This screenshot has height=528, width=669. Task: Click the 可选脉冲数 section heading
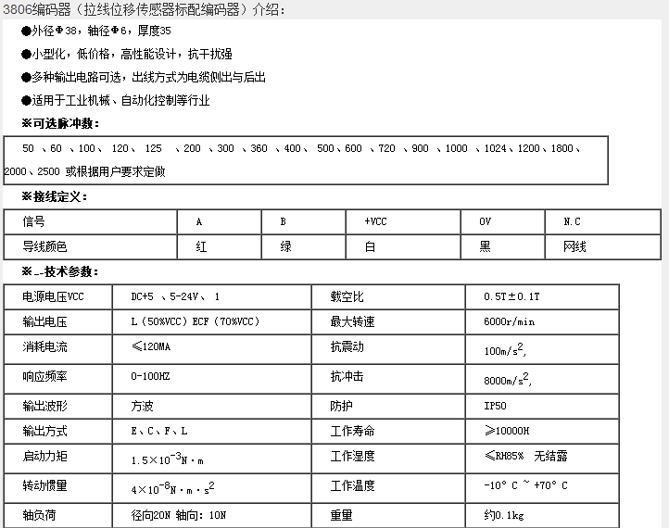click(61, 124)
